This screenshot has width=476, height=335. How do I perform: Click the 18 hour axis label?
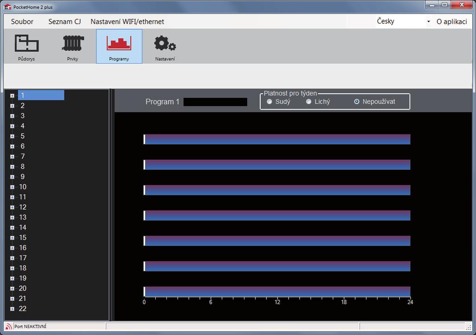[x=344, y=302]
